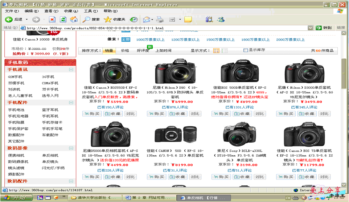
Task: Open the 单反镜头 sidebar link
Action: (50, 161)
